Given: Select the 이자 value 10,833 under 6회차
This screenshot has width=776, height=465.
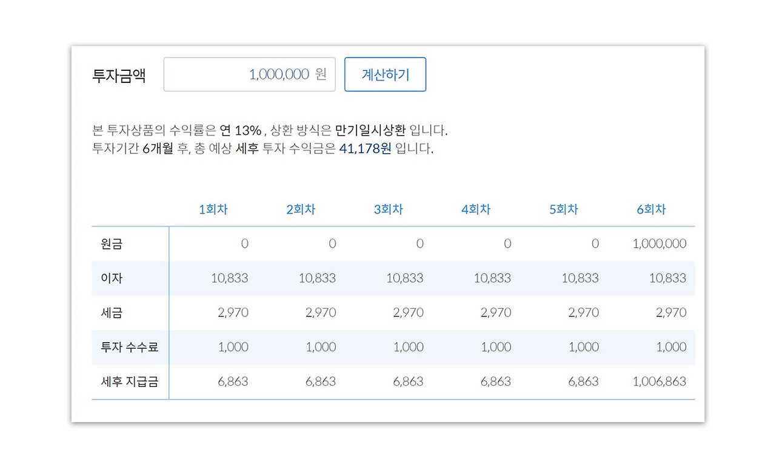Looking at the screenshot, I should coord(668,279).
